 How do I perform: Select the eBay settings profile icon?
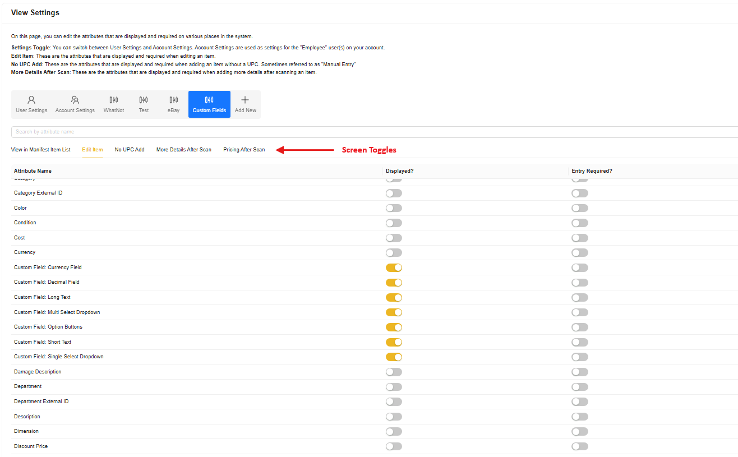(174, 104)
